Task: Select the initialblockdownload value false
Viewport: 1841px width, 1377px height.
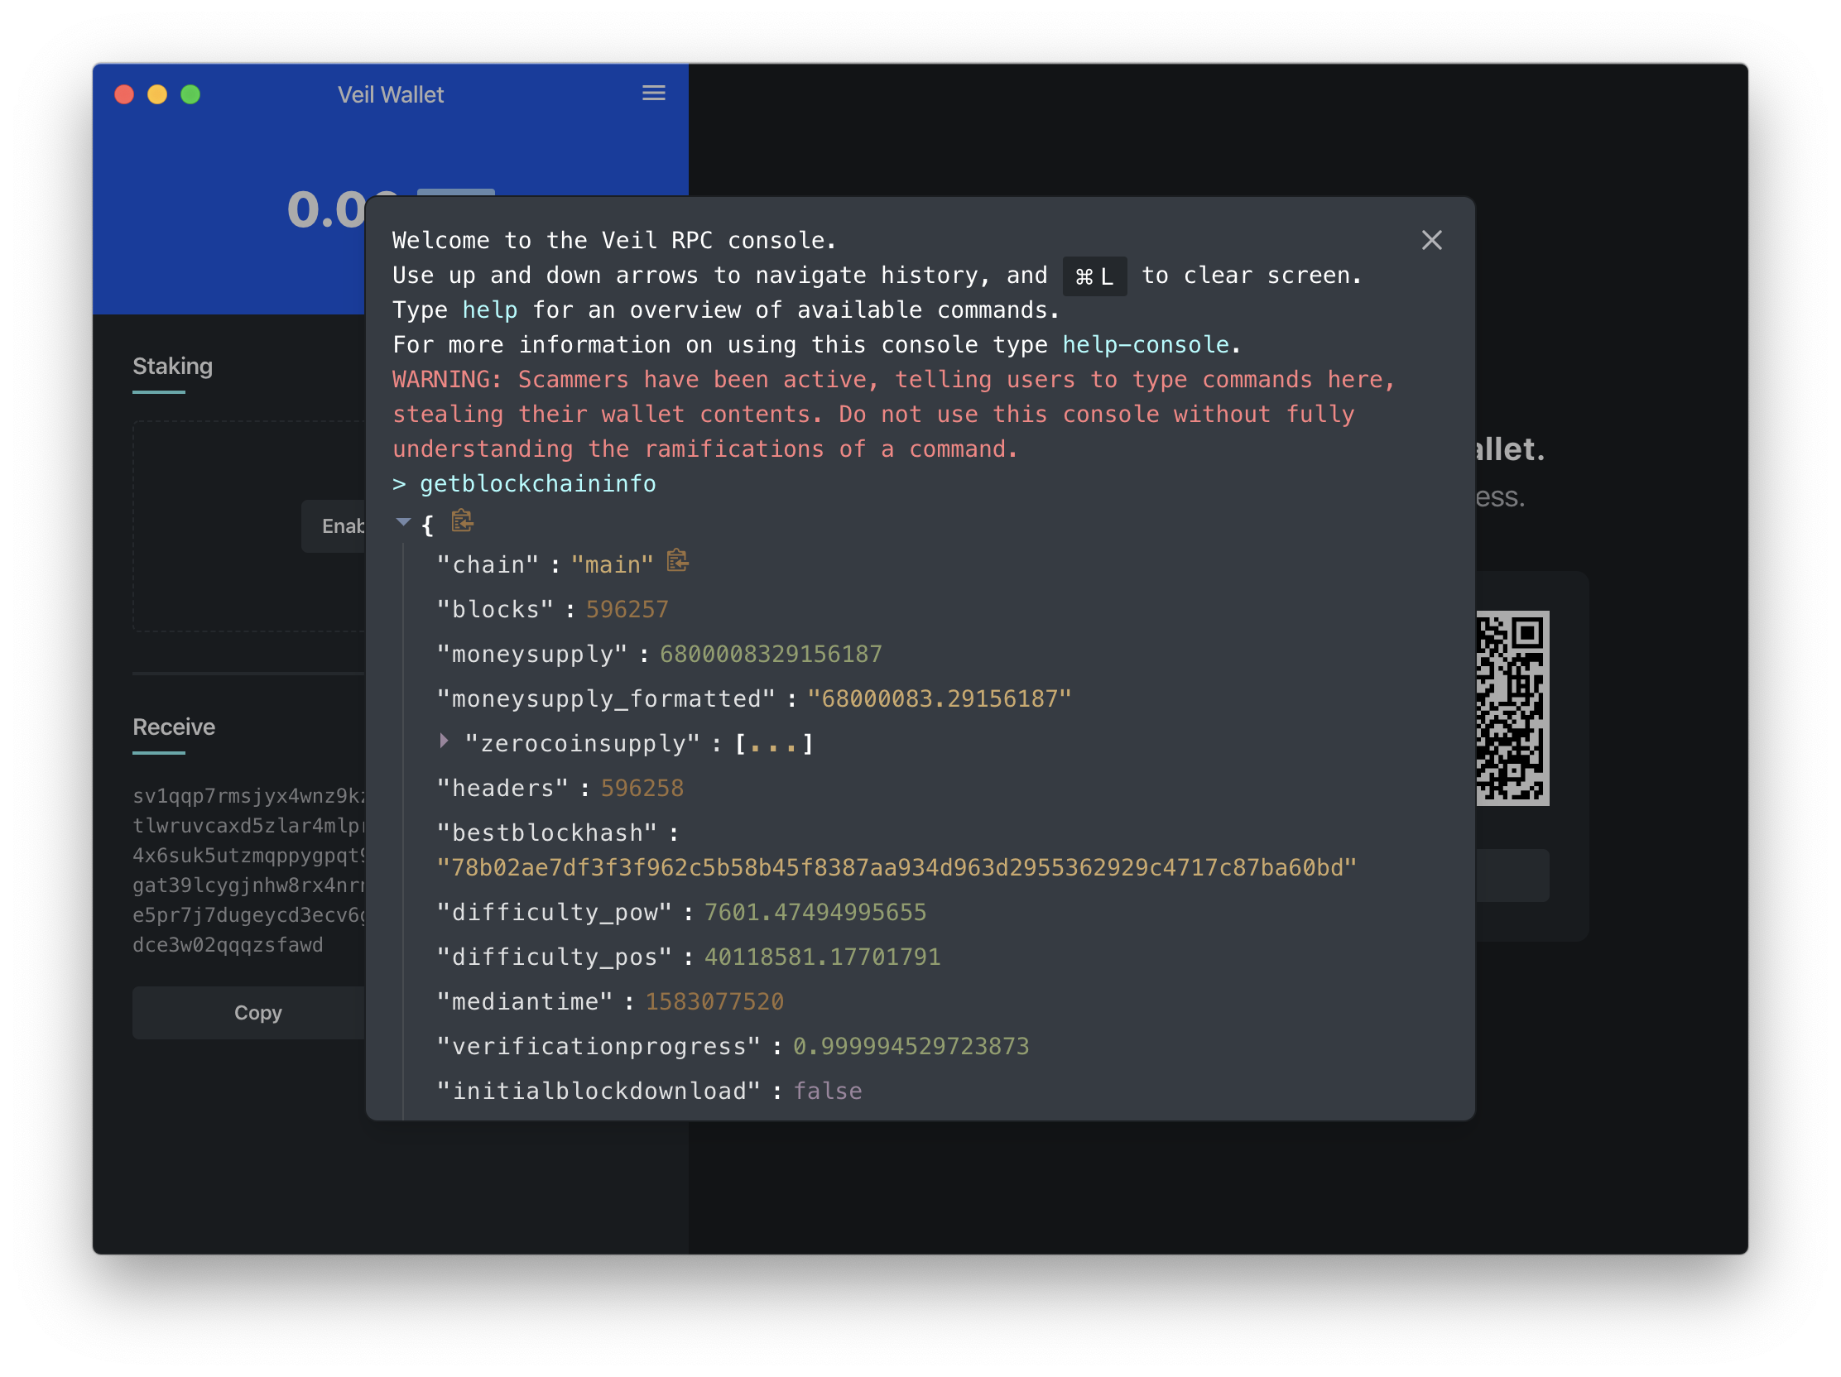Action: pyautogui.click(x=827, y=1092)
